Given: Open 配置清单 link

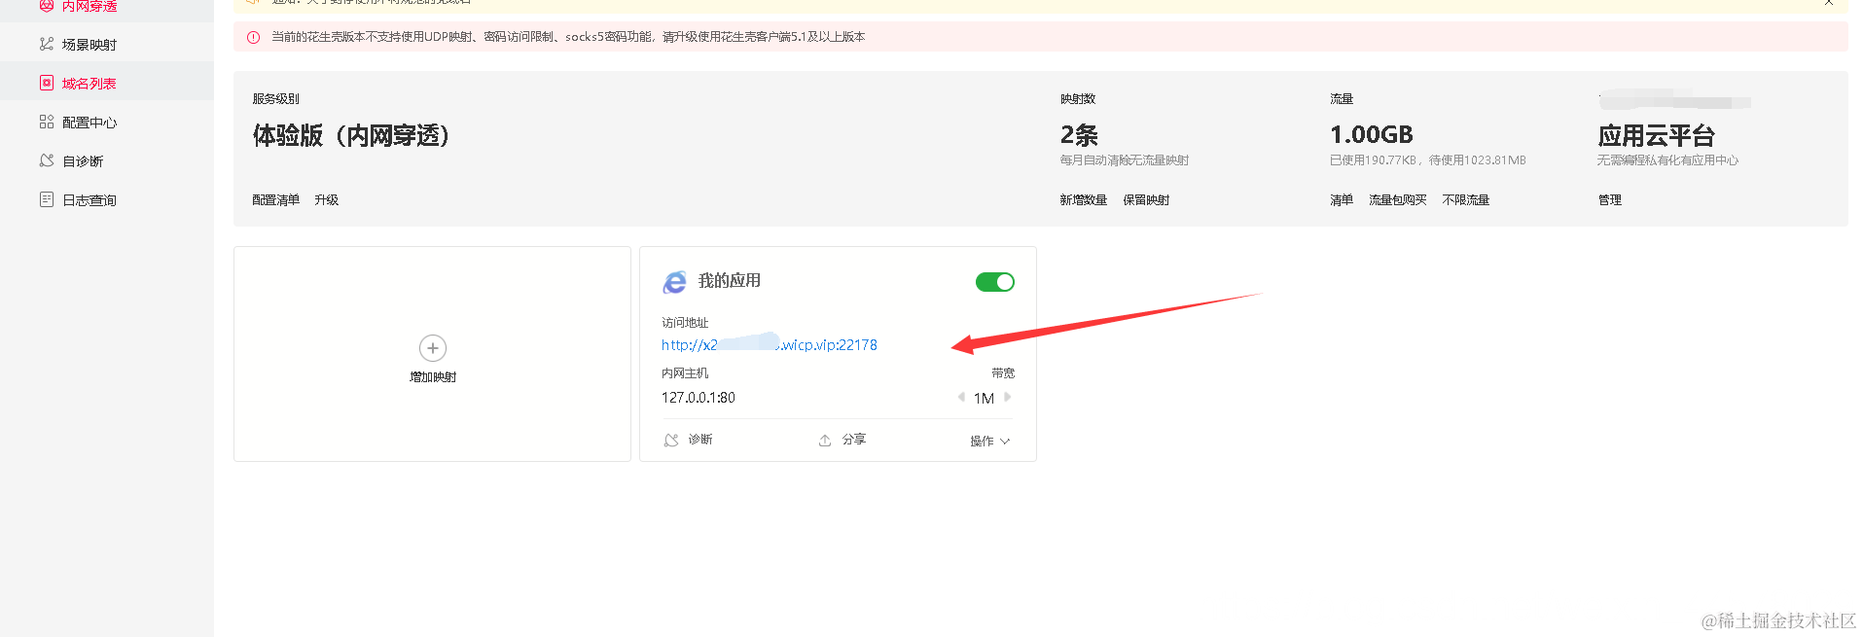Looking at the screenshot, I should point(276,200).
